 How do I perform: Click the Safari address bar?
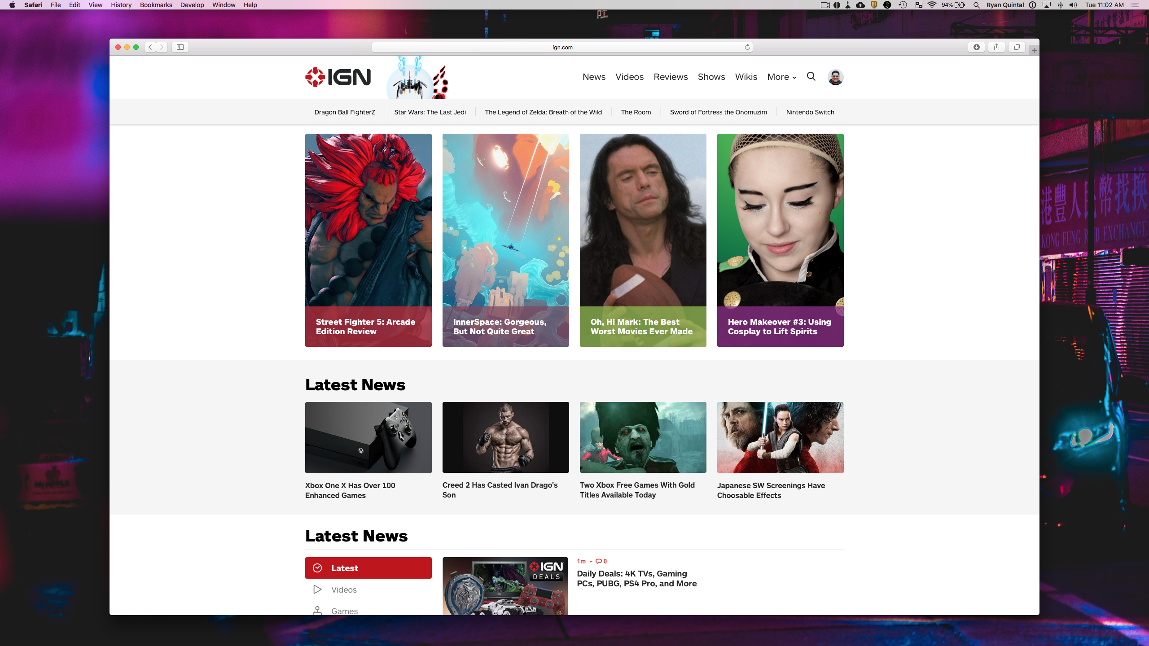tap(562, 47)
